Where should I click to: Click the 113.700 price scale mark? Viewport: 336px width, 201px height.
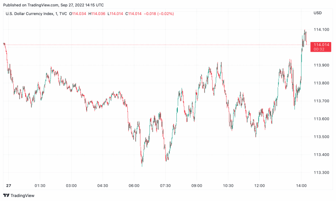click(321, 101)
